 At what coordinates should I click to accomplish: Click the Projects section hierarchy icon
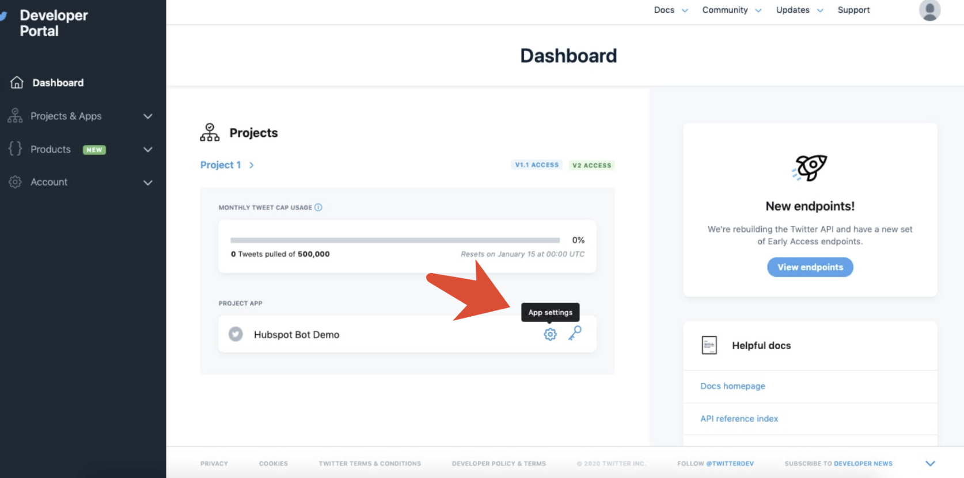tap(210, 132)
